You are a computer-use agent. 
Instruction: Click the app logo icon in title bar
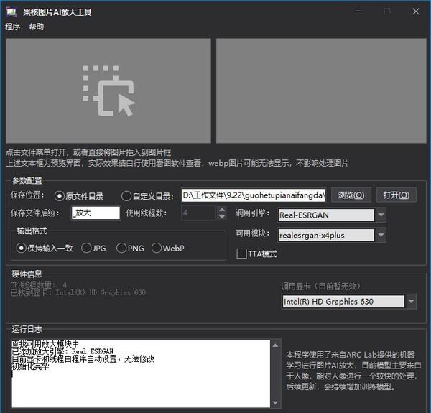tap(11, 11)
